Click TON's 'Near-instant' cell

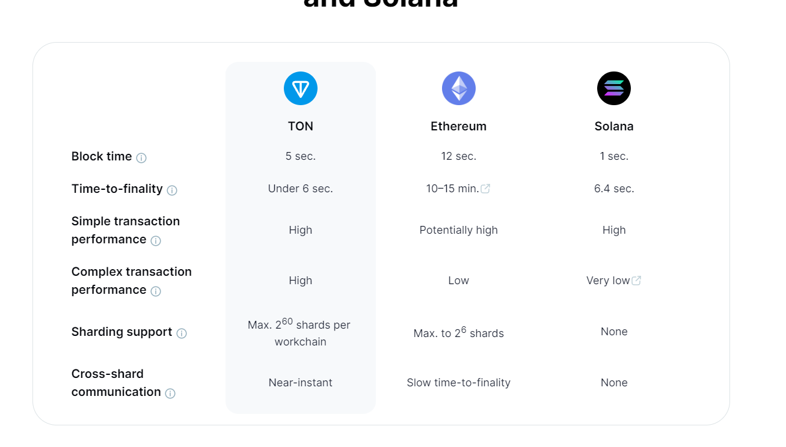tap(301, 383)
